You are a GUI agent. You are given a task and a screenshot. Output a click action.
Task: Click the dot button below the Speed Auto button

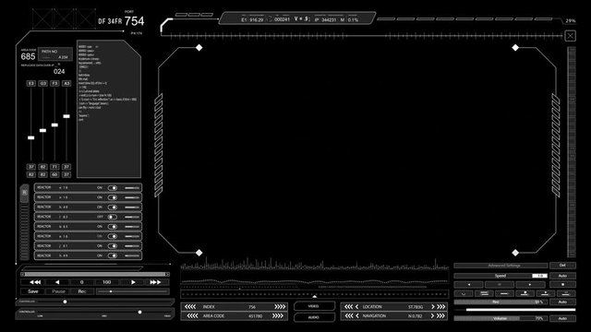tap(562, 285)
